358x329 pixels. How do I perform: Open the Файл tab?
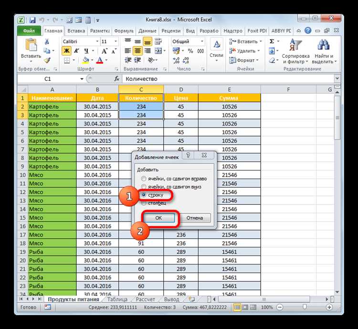29,31
